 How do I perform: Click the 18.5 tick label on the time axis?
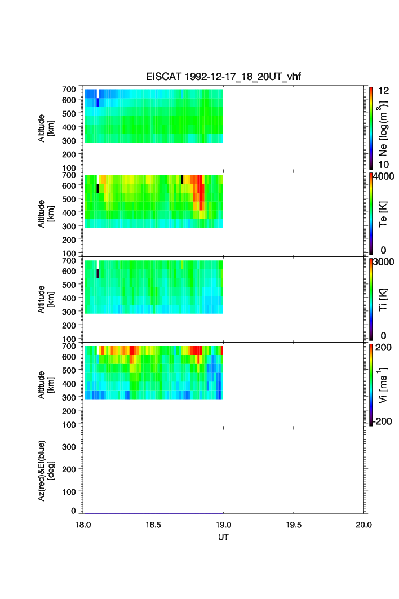[x=153, y=525]
